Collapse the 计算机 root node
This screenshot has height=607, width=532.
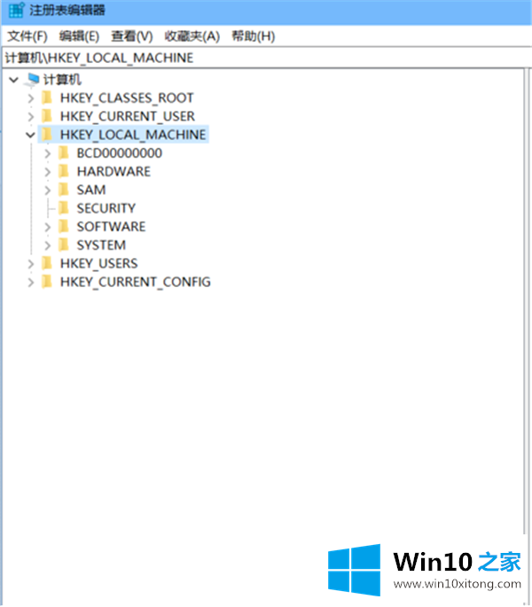click(x=14, y=80)
